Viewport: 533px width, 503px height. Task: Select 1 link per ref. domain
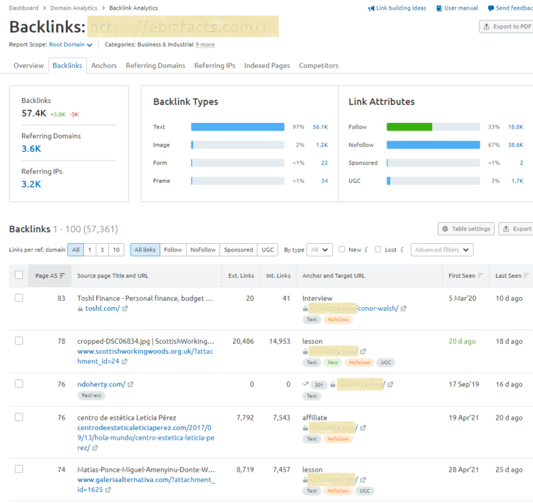click(90, 250)
